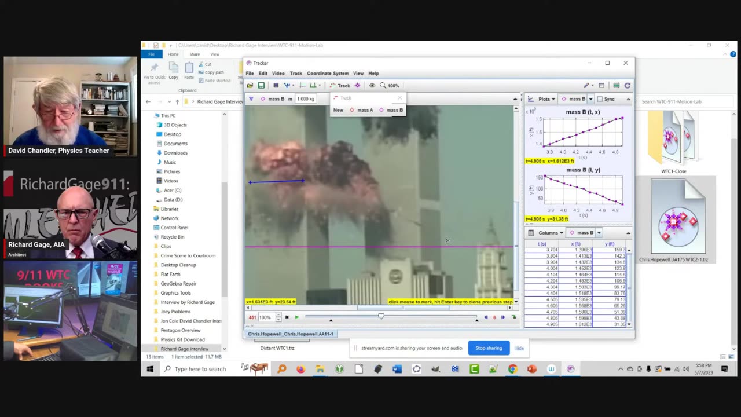Viewport: 741px width, 417px height.
Task: Open the File tab in File Explorer
Action: (x=151, y=54)
